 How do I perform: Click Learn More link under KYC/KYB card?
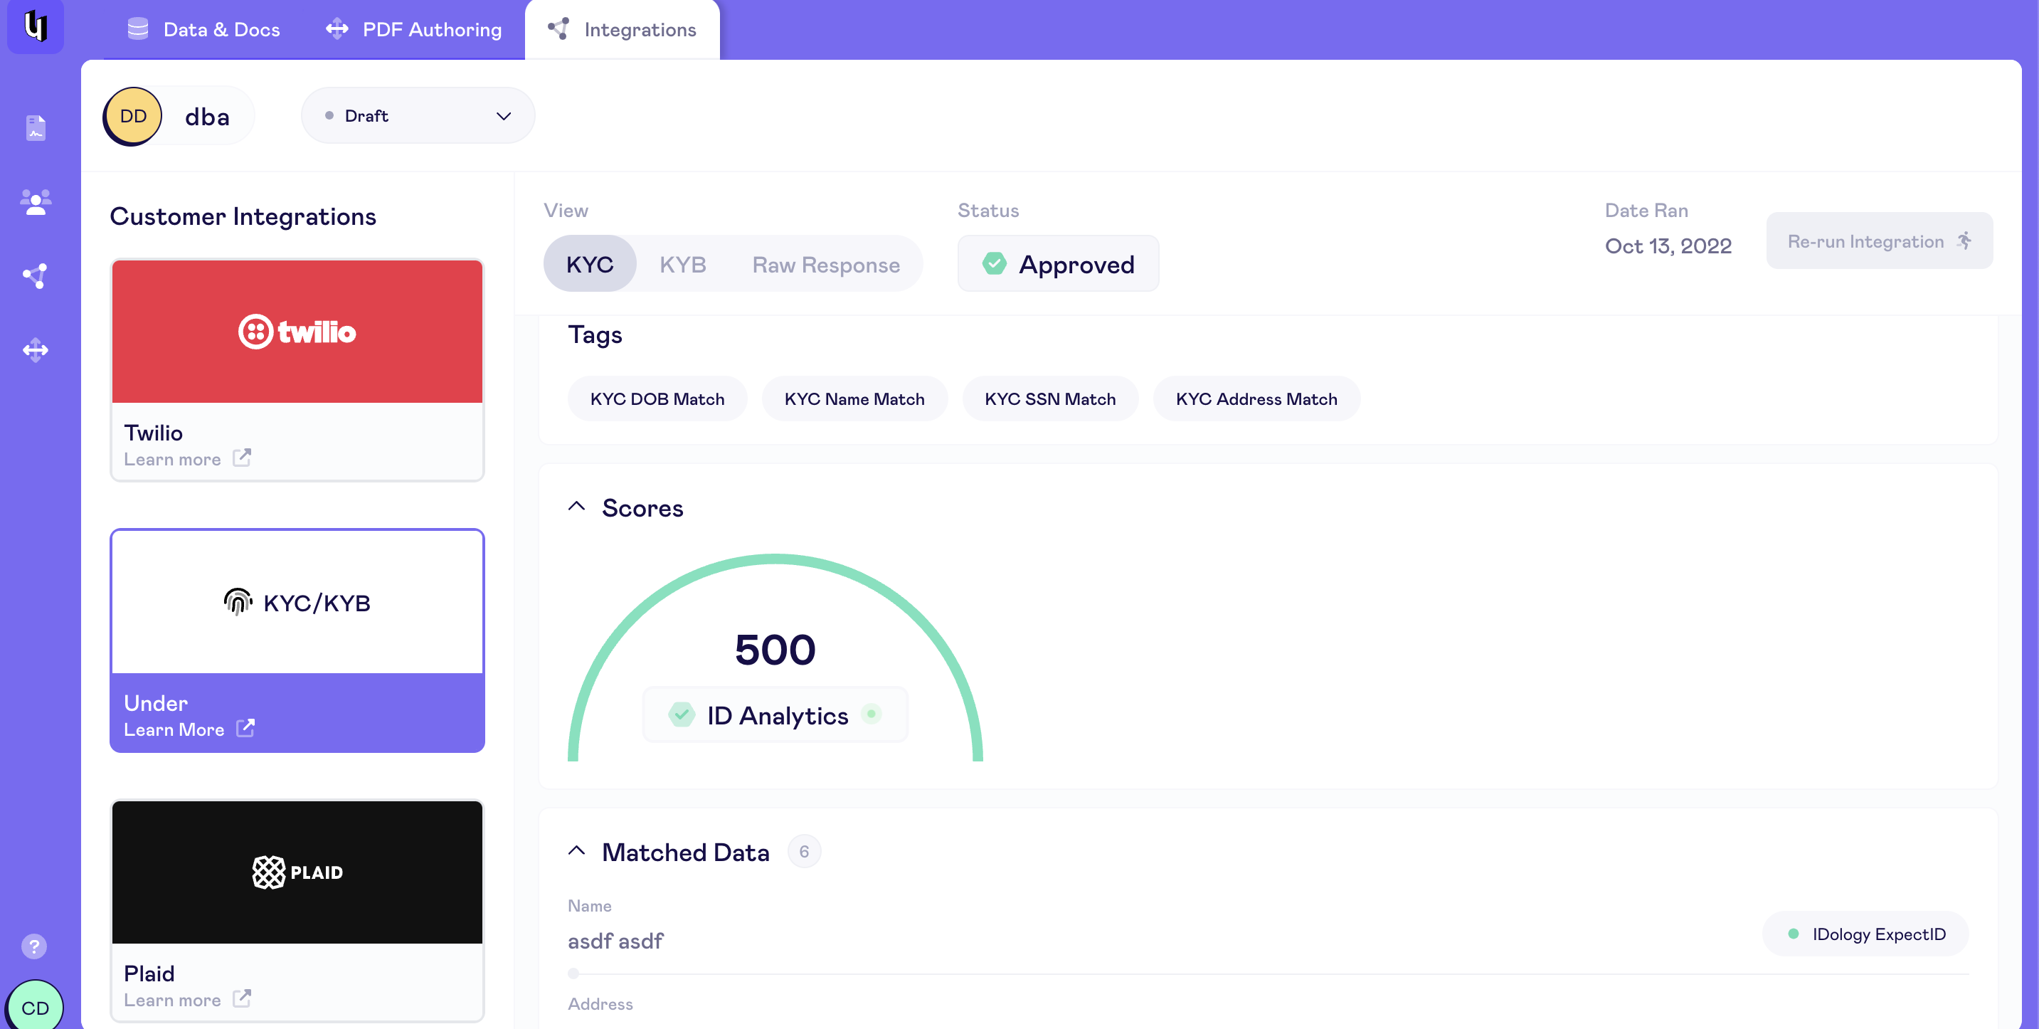pyautogui.click(x=174, y=729)
